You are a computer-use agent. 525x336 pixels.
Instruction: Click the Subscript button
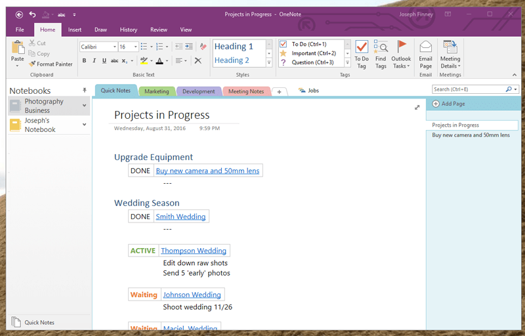[x=124, y=60]
